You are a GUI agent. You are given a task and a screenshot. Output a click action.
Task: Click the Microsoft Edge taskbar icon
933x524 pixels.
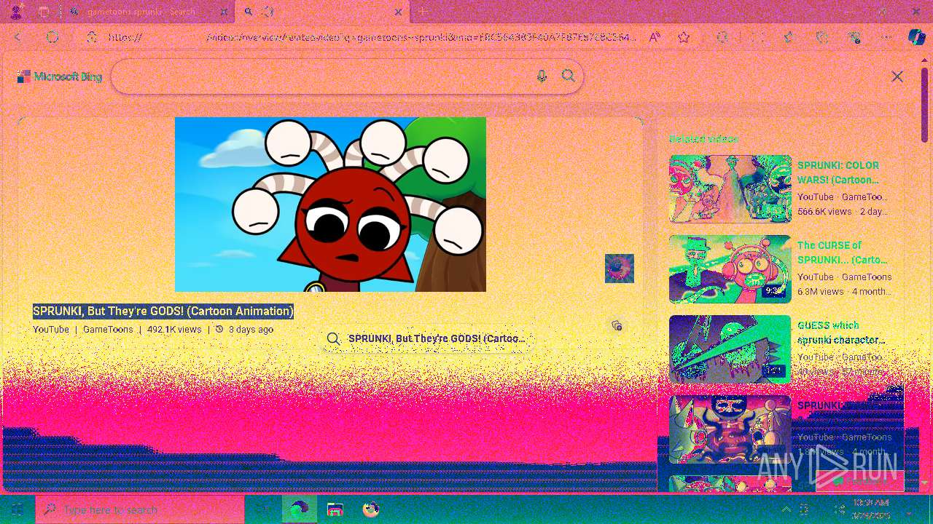[300, 509]
